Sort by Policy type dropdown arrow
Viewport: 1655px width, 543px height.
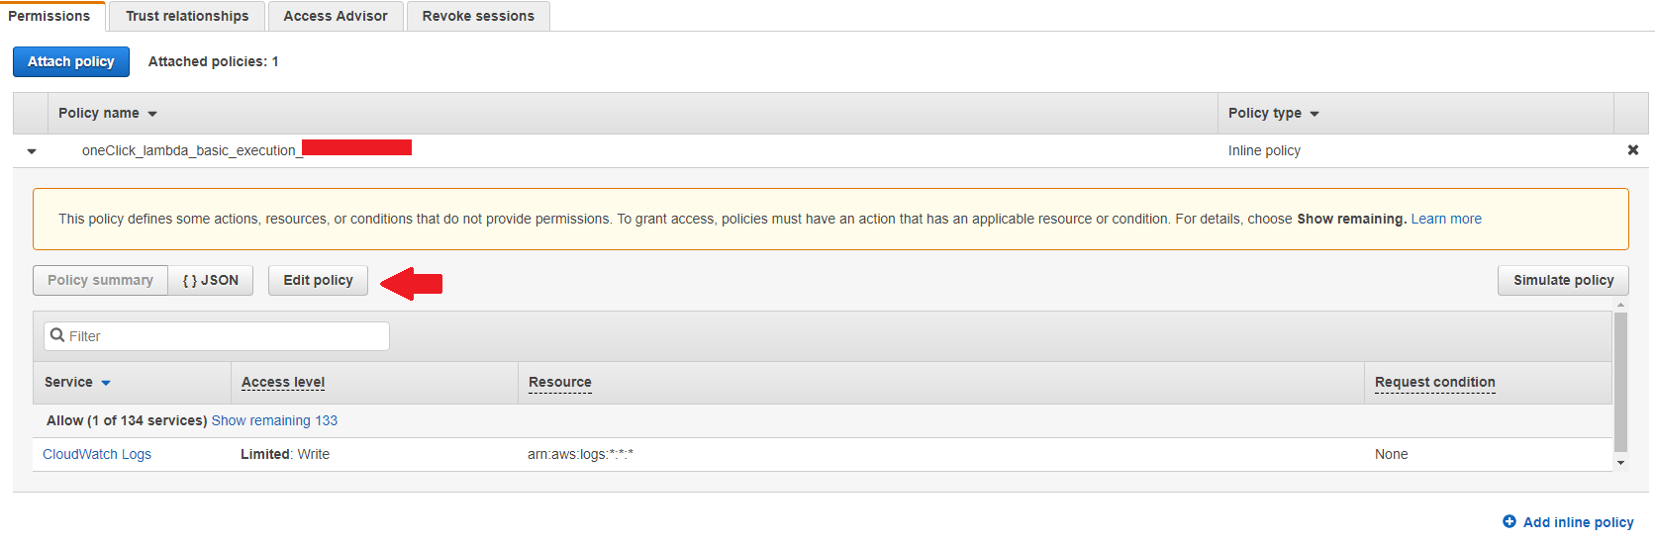point(1314,114)
